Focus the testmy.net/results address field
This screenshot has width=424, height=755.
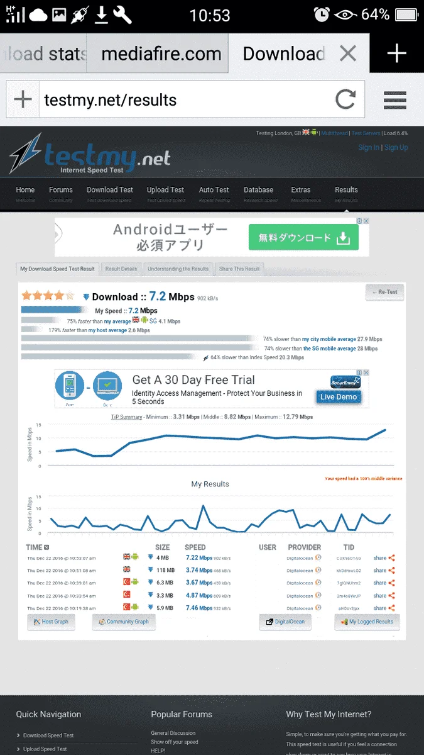tap(185, 99)
